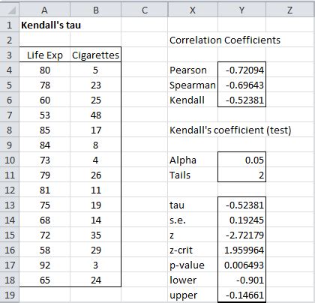Screen dimensions: 315x303
Task: Click the Spearman value -0.69643
Action: tap(241, 85)
